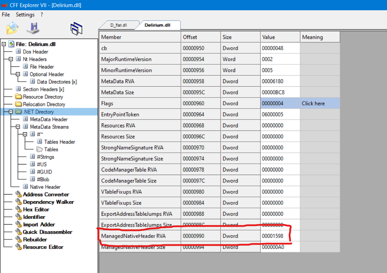Open the Resource Editor tool

coord(43,247)
